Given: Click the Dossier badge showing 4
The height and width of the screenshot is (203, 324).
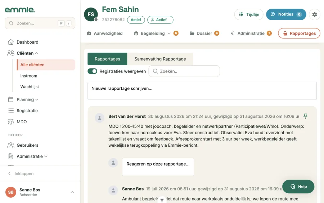Looking at the screenshot, I should (x=217, y=33).
